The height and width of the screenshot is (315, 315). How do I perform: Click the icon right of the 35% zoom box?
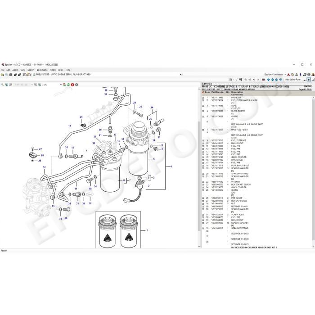[64, 85]
